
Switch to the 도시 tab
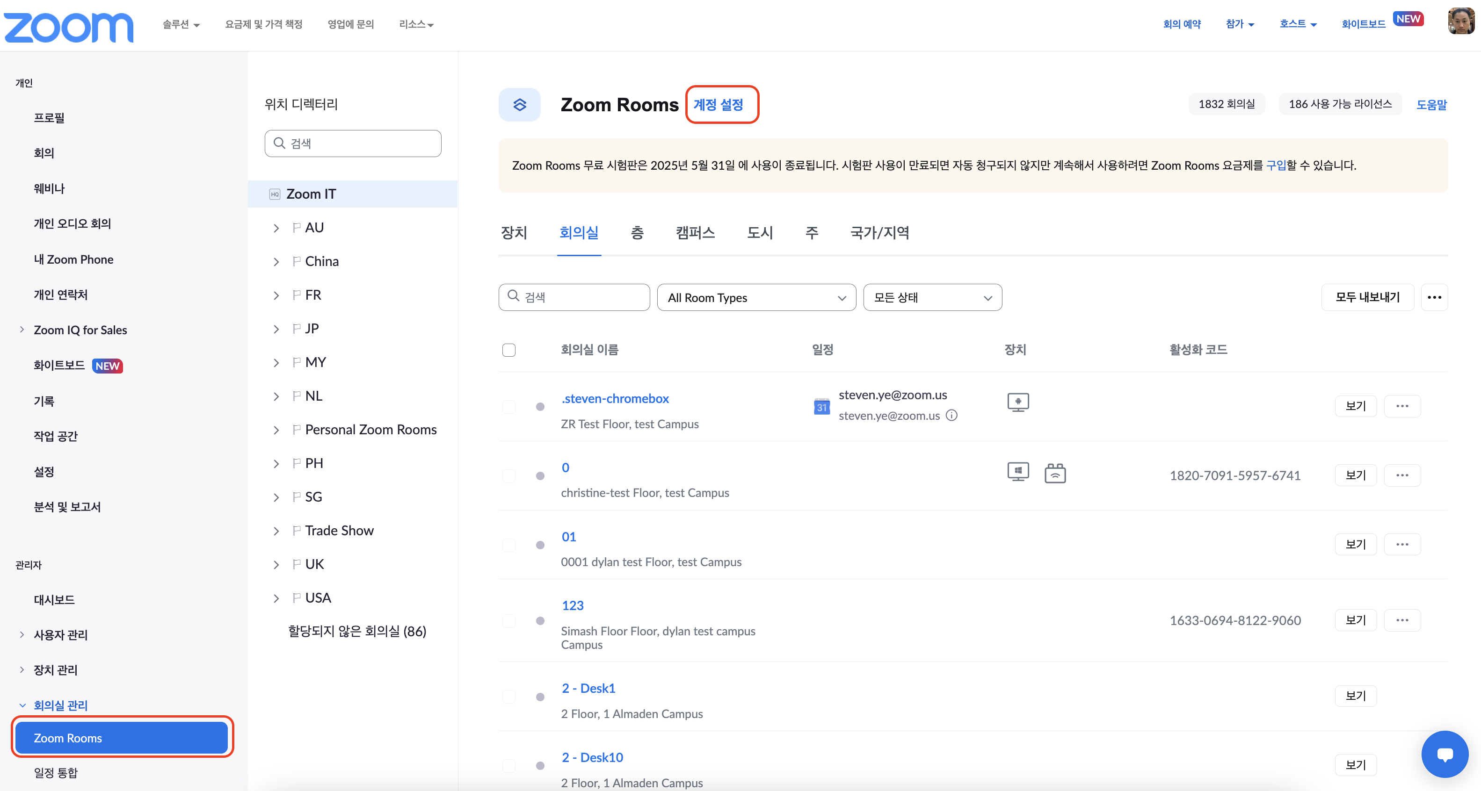point(760,233)
